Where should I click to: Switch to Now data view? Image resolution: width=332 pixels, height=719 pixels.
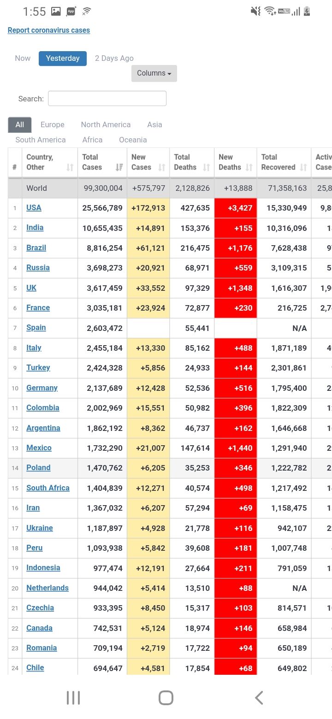click(23, 59)
